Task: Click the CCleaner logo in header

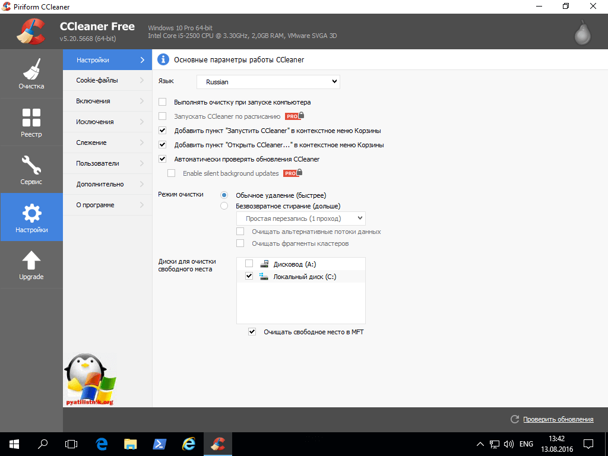Action: click(31, 31)
